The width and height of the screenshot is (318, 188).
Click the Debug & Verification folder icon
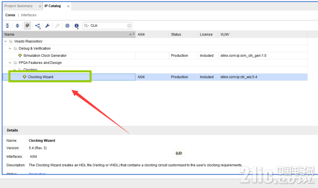[x=15, y=48]
